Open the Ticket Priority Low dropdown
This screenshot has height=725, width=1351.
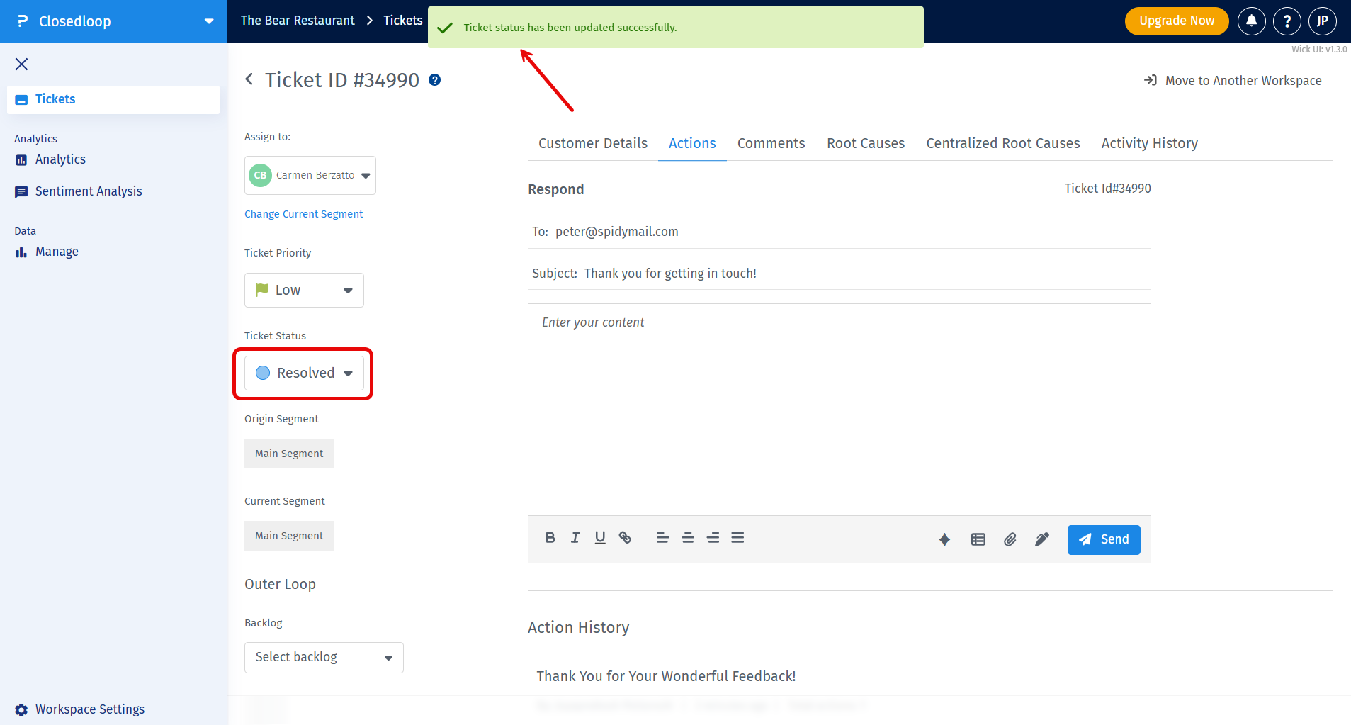[x=304, y=290]
